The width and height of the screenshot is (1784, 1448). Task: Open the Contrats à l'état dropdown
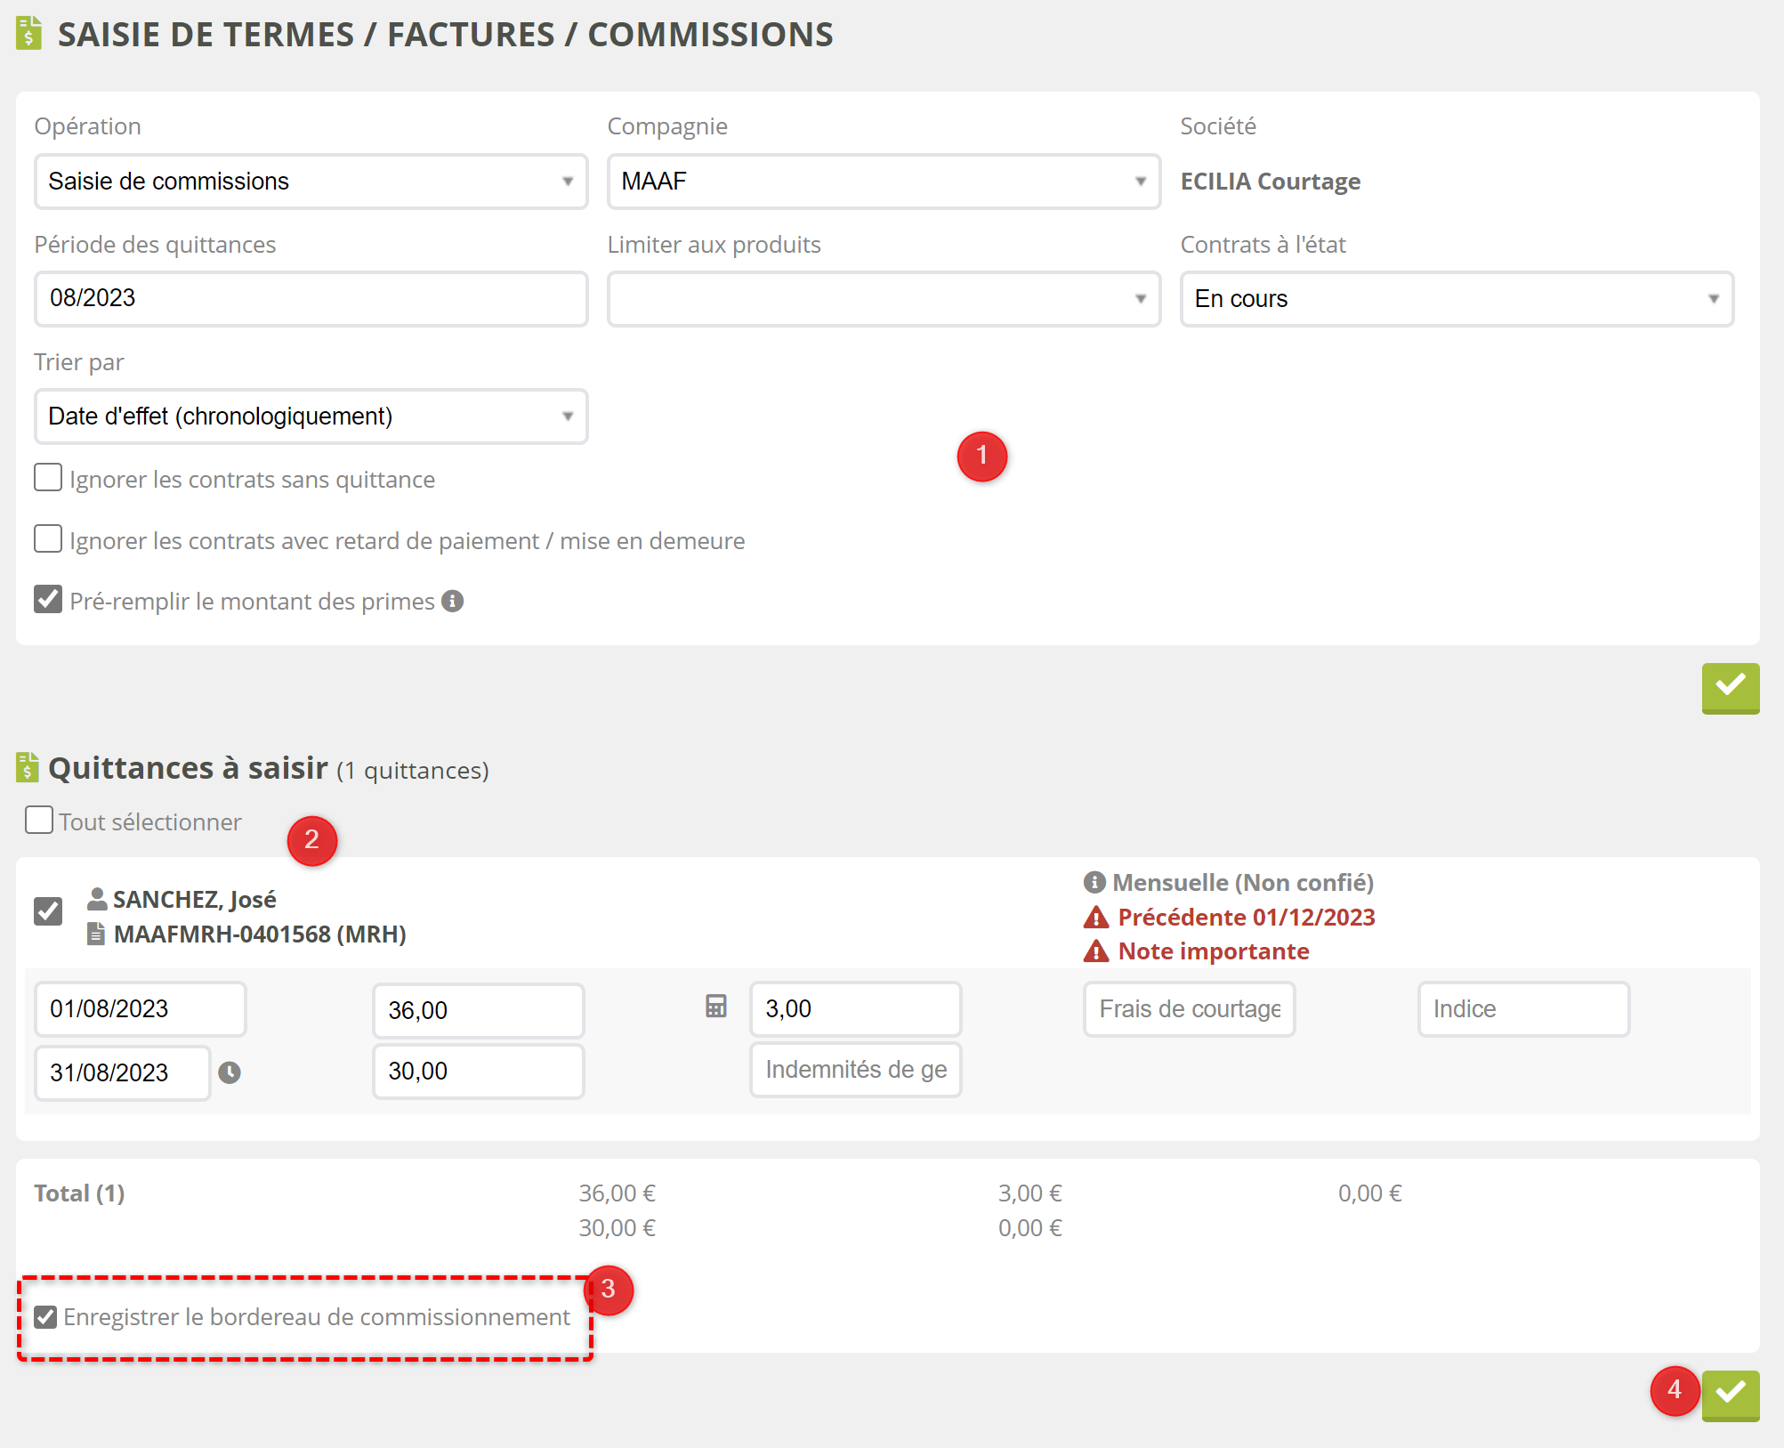(x=1456, y=299)
